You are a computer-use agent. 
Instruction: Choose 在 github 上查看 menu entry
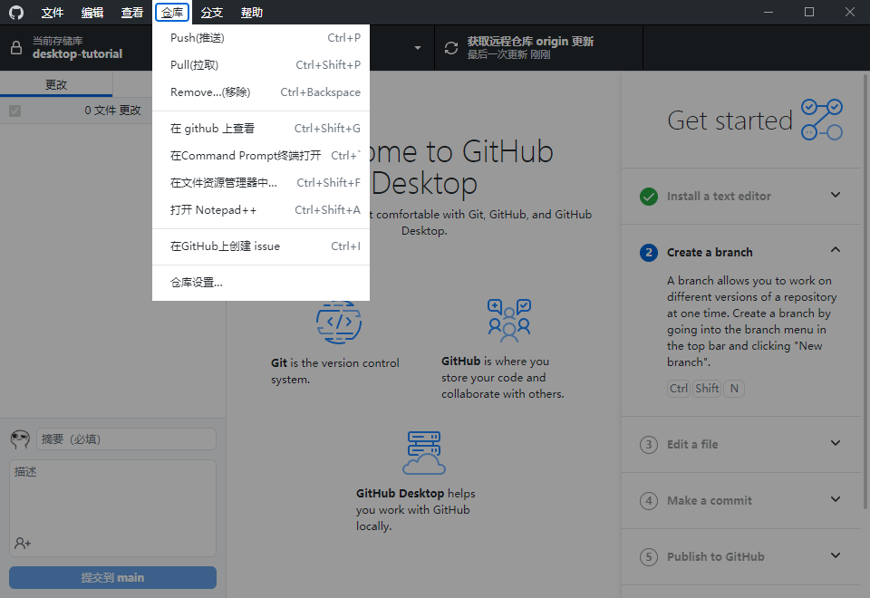pyautogui.click(x=261, y=129)
